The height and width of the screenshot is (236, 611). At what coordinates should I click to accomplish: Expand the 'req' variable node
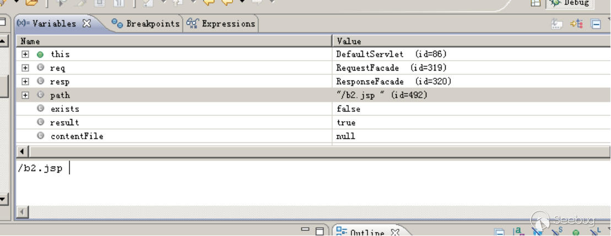(25, 68)
